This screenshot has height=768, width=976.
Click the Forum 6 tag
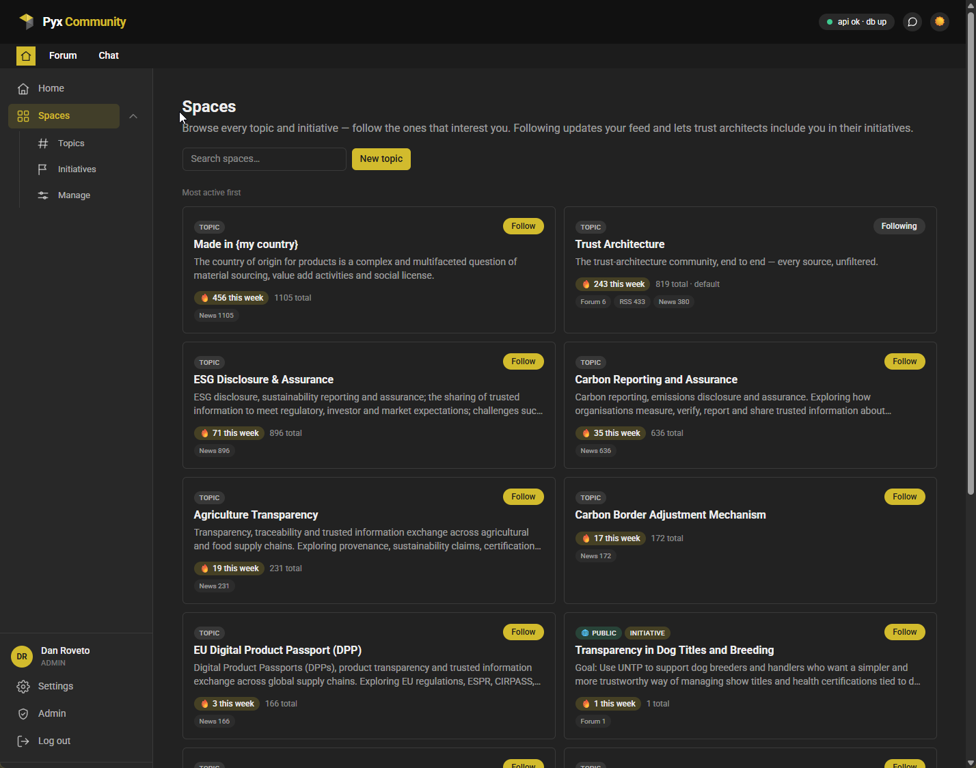coord(593,302)
